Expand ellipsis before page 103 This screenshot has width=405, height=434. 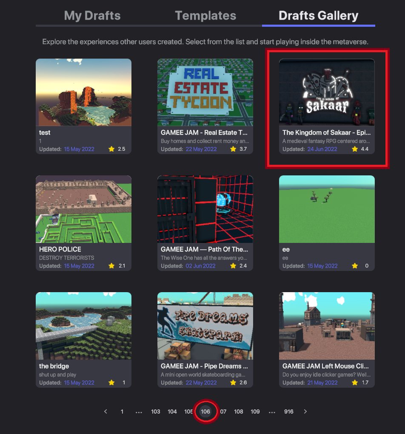pos(139,412)
